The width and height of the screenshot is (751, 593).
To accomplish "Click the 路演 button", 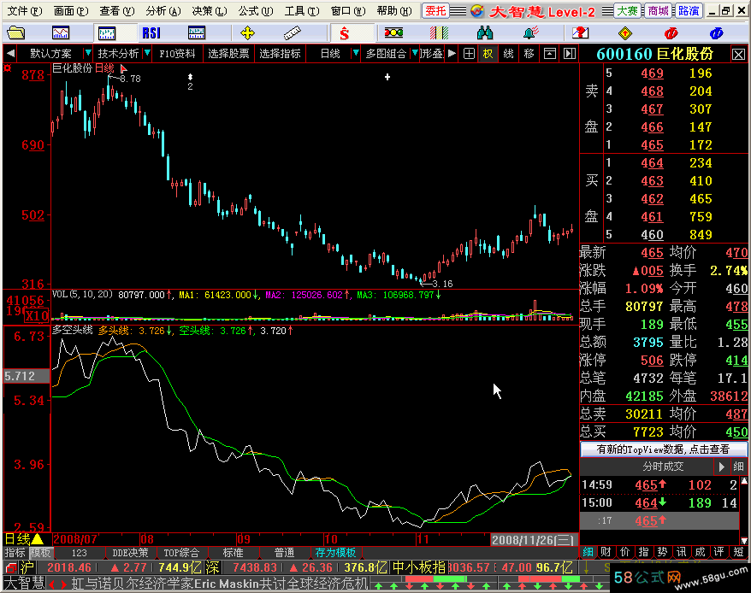I will (689, 10).
